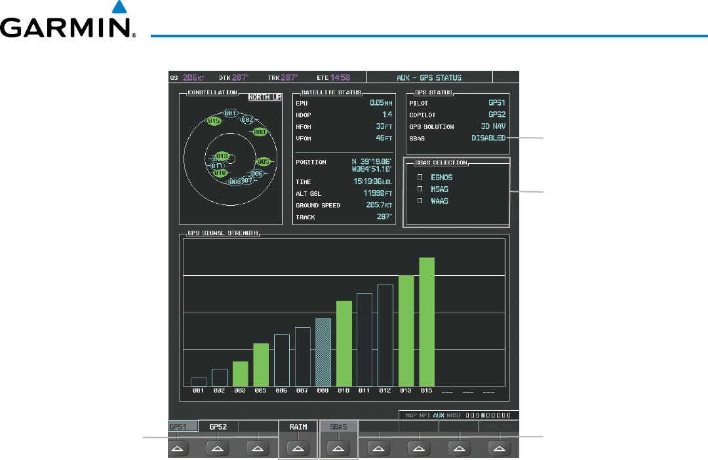Click the EPU value 0.05NM
This screenshot has height=460, width=708.
pyautogui.click(x=381, y=103)
